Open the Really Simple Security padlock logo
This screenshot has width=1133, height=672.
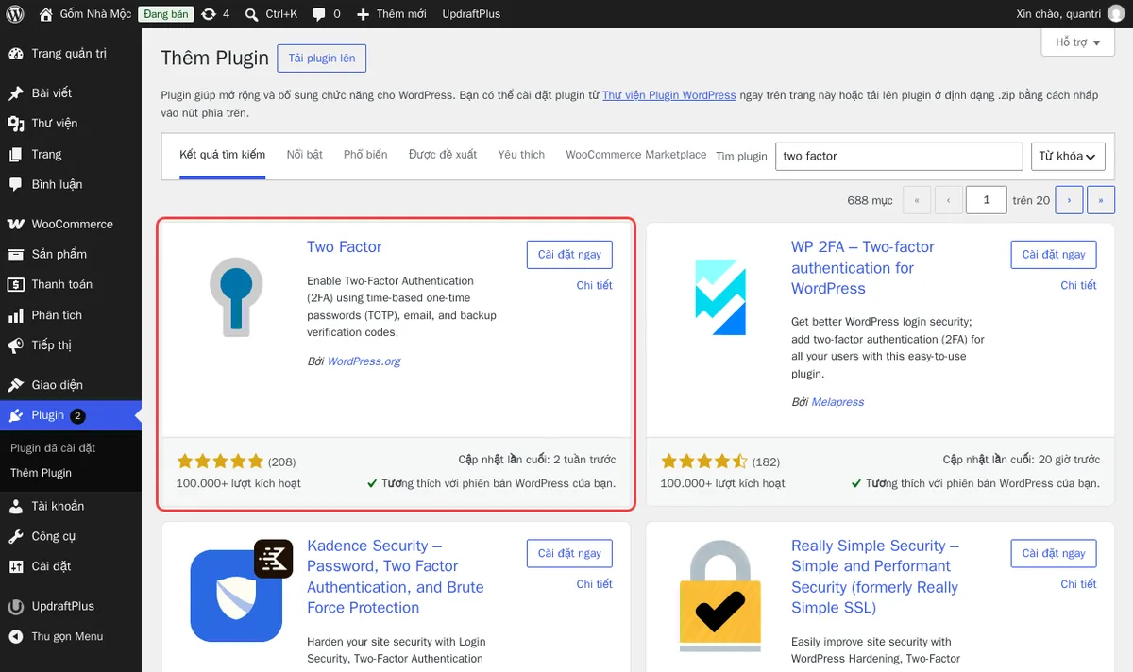tap(720, 596)
